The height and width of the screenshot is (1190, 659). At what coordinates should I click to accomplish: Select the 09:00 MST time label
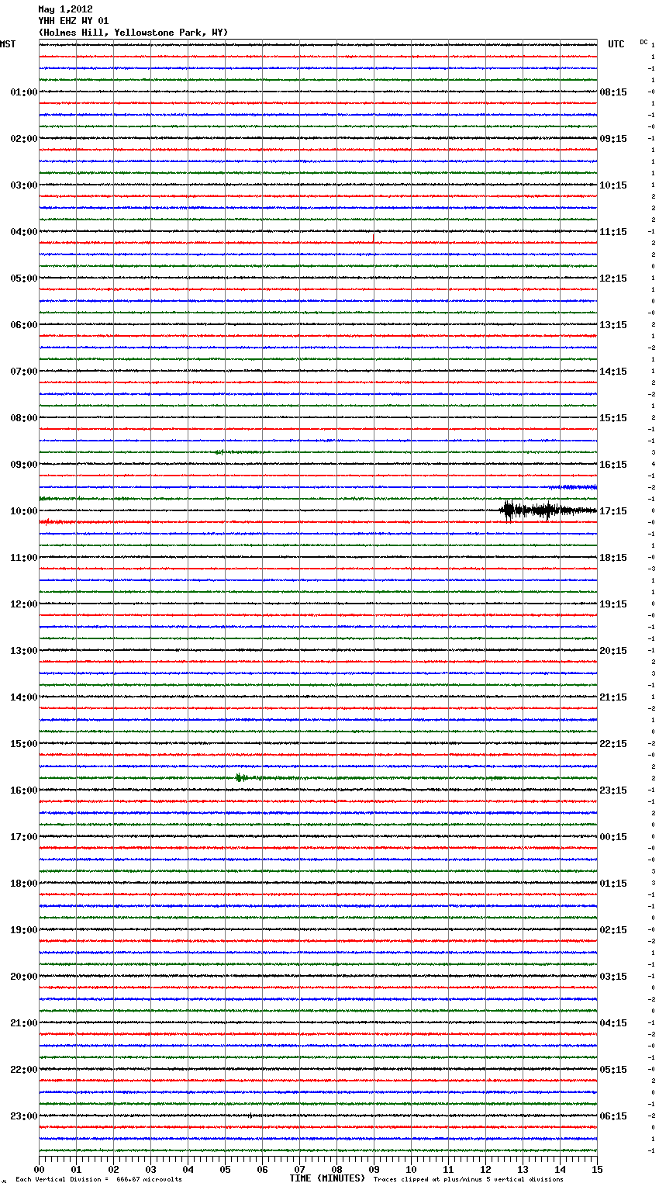[x=24, y=465]
